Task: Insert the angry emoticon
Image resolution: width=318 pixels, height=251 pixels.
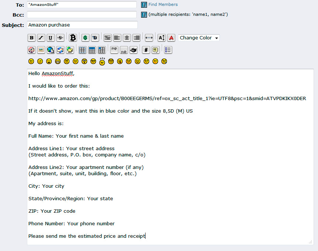Action: tap(67, 61)
